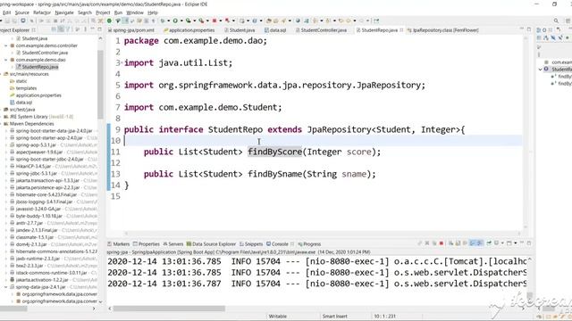Close the StudentRepo.java editor tab
This screenshot has height=321, width=572.
(401, 30)
